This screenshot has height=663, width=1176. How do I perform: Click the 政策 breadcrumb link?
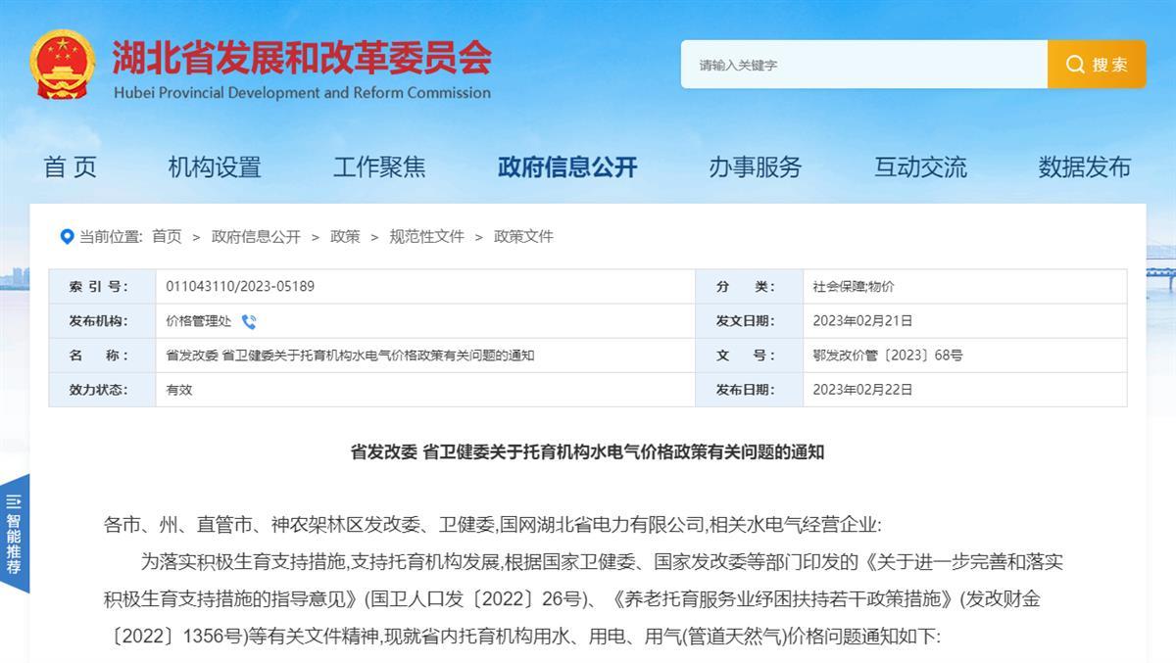(345, 236)
